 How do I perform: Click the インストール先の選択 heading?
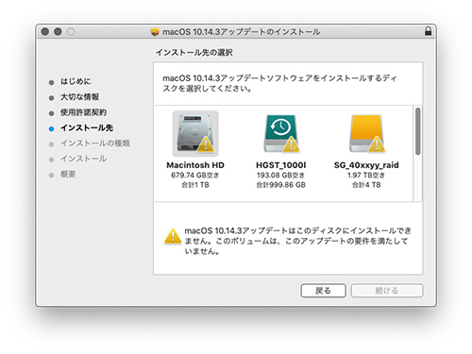pyautogui.click(x=194, y=53)
